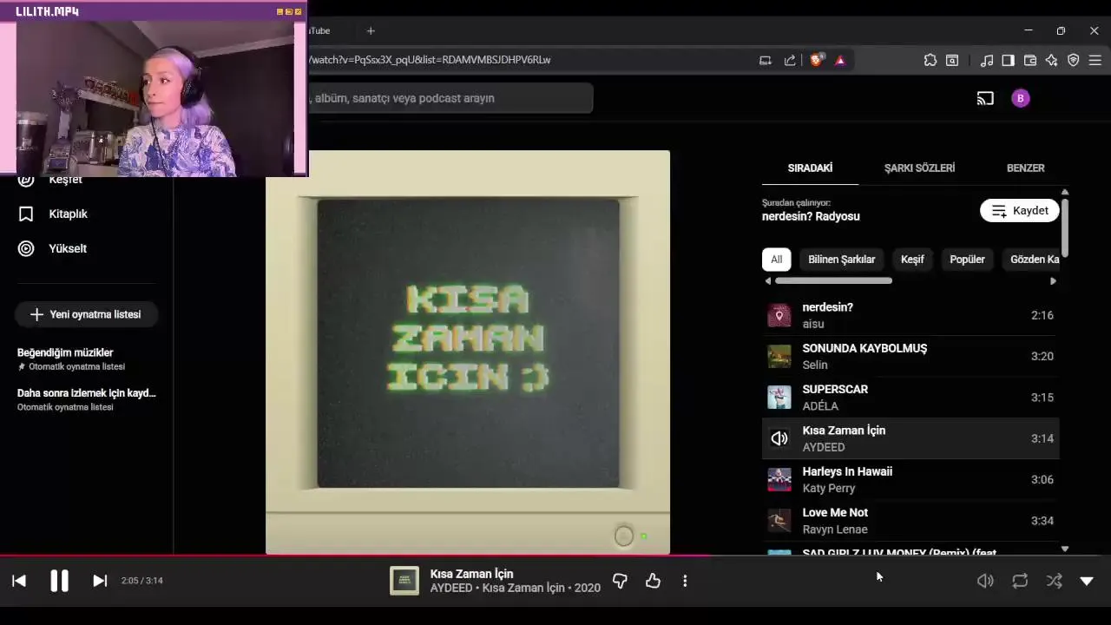Click the share icon in address bar

coord(790,60)
